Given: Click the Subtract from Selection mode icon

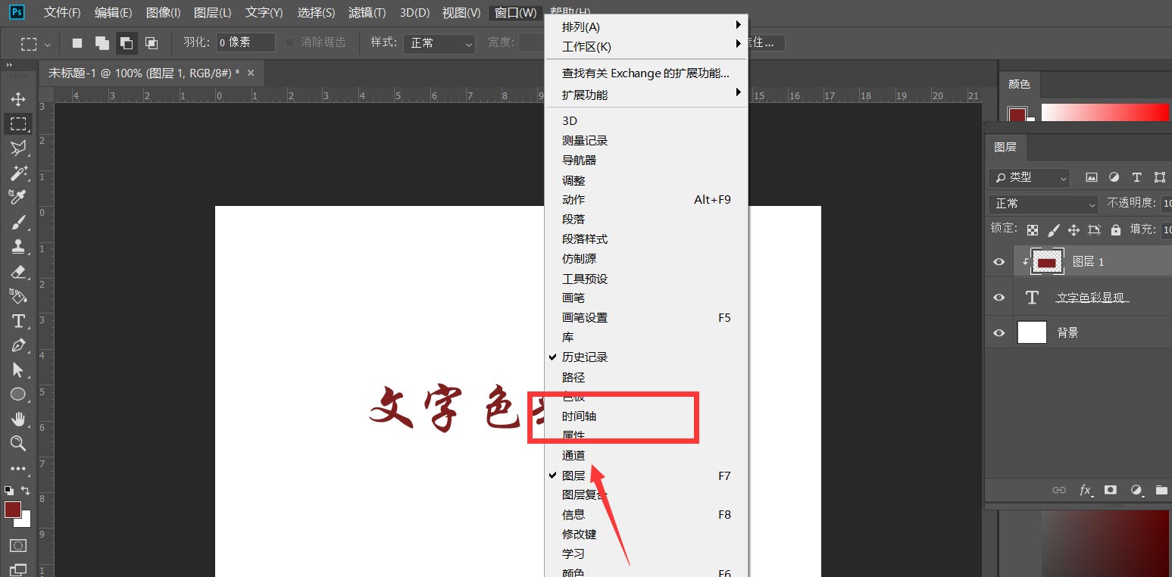Looking at the screenshot, I should pyautogui.click(x=126, y=43).
